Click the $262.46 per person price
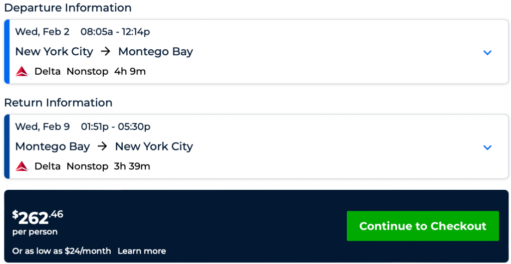The height and width of the screenshot is (264, 511). (x=38, y=217)
